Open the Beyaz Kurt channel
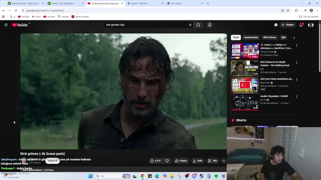 pos(265,83)
